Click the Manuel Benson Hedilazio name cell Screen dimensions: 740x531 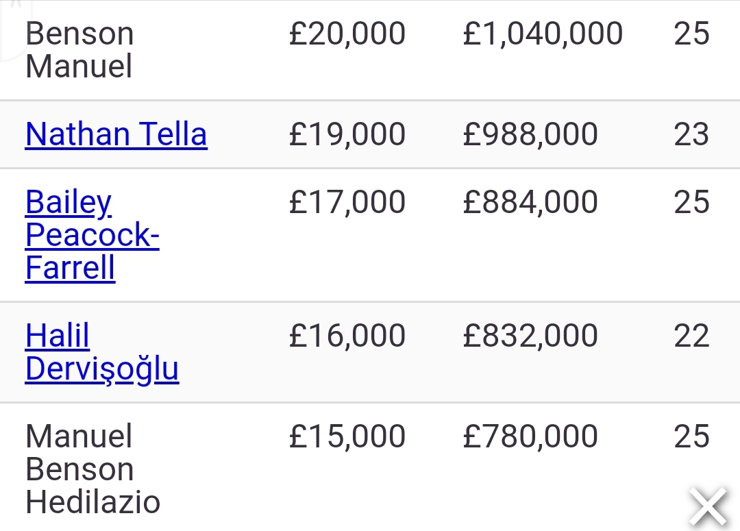click(x=92, y=469)
